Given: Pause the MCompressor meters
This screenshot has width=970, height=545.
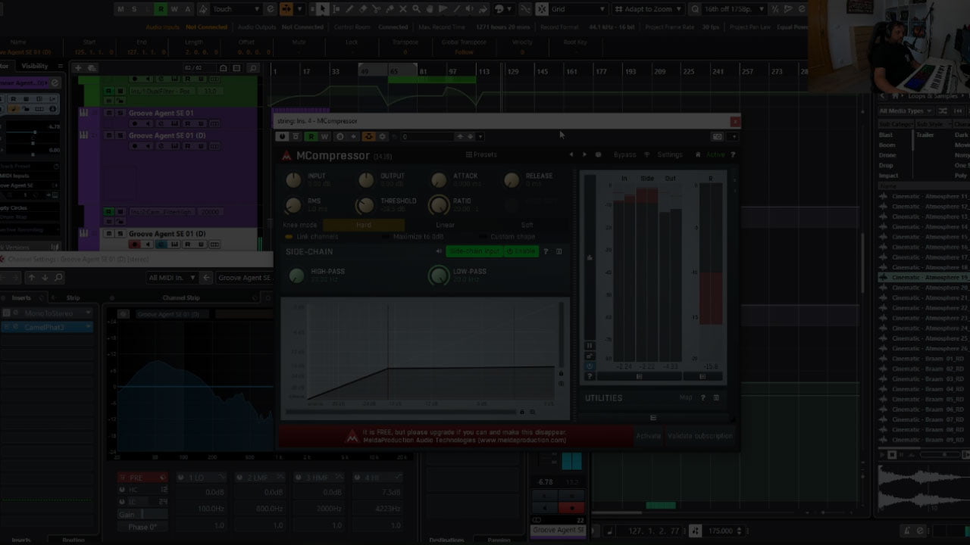Looking at the screenshot, I should coord(589,346).
